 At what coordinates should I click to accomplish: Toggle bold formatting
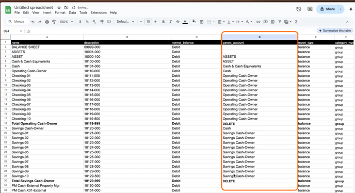click(163, 22)
